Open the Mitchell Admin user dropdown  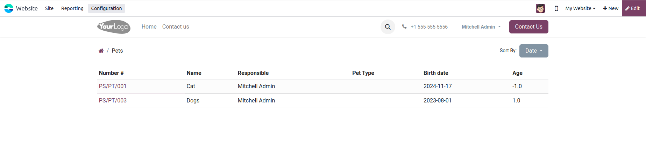pyautogui.click(x=481, y=27)
